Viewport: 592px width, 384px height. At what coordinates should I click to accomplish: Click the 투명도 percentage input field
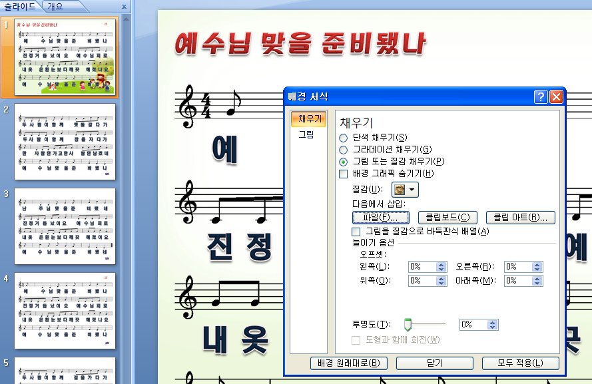(x=473, y=325)
